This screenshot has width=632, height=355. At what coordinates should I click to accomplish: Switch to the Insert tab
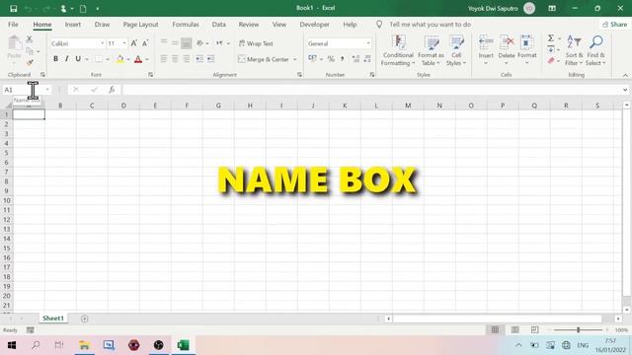[x=73, y=24]
